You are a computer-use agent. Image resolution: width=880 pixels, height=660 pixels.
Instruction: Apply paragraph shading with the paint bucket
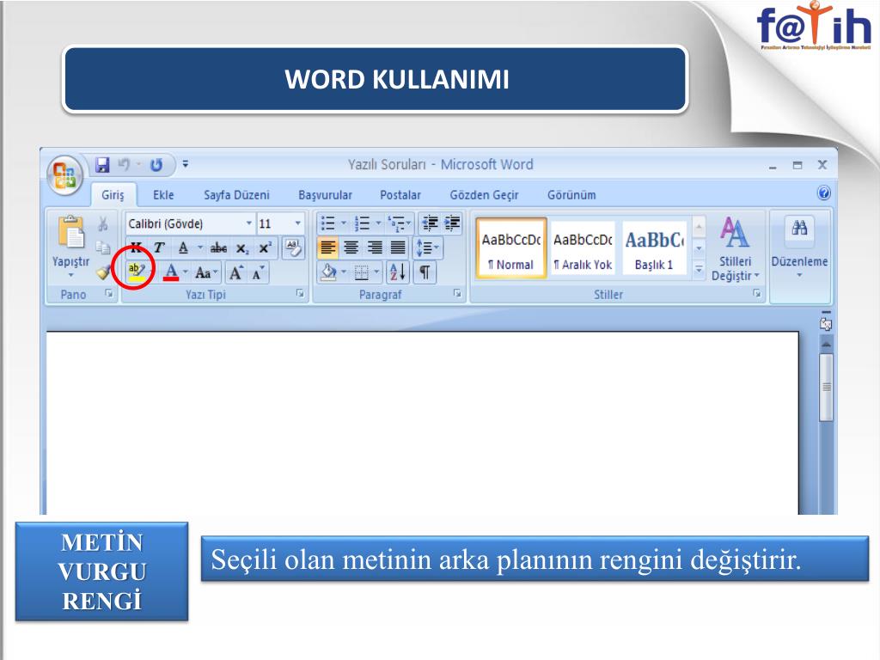[329, 272]
